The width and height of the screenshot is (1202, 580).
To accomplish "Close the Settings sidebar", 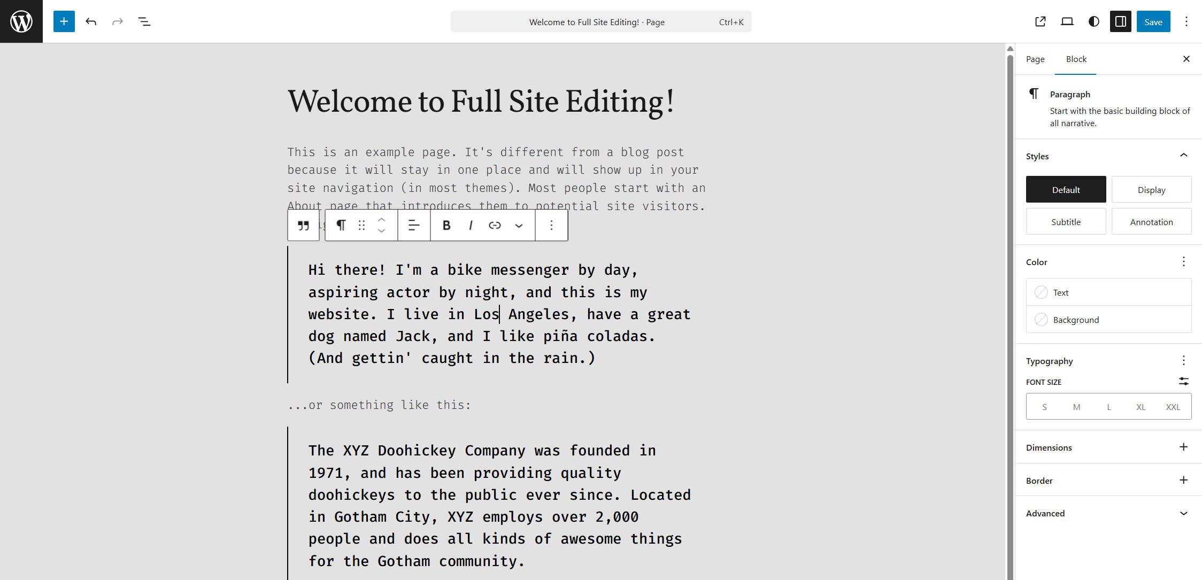I will pos(1186,59).
